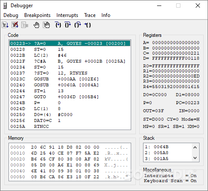Click the MP=0 flag
The height and width of the screenshot is (191, 208).
pos(149,126)
